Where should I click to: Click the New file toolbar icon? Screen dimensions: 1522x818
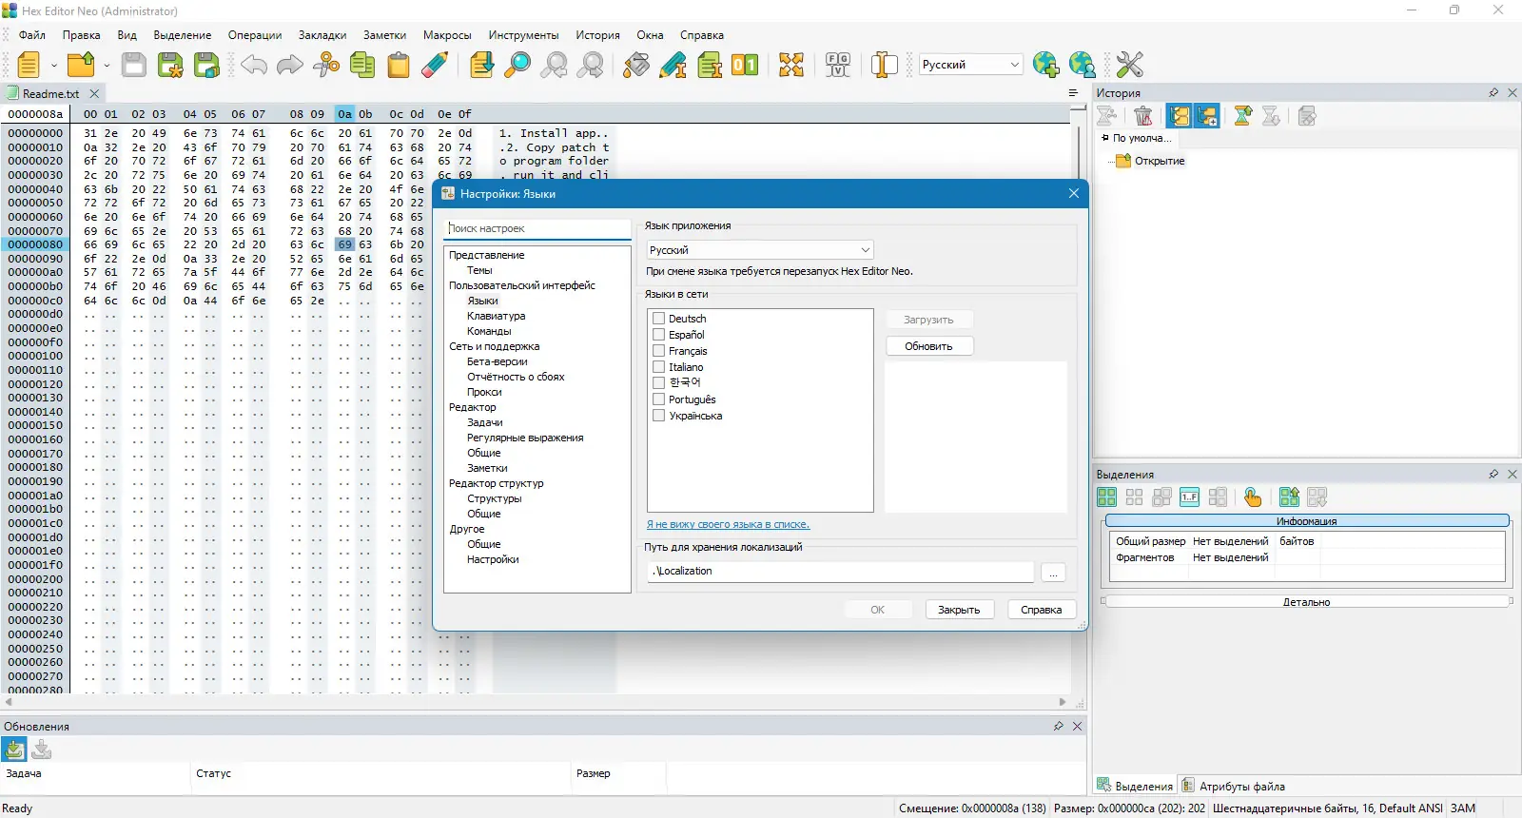tap(29, 65)
